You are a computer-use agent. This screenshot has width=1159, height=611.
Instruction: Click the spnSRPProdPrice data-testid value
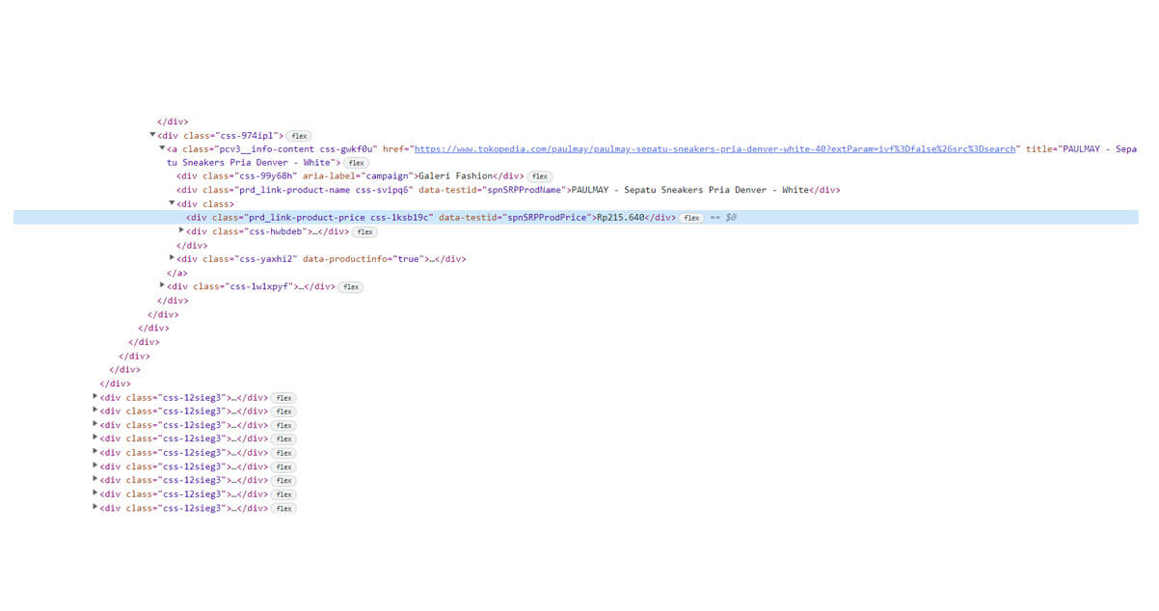coord(548,218)
